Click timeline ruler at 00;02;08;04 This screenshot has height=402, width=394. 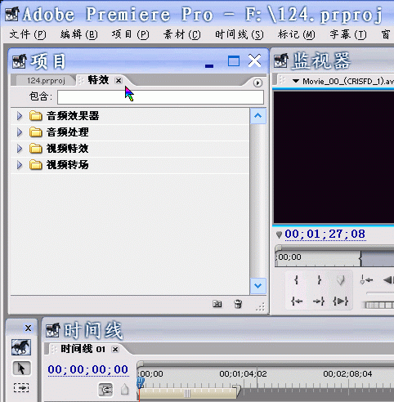point(347,374)
